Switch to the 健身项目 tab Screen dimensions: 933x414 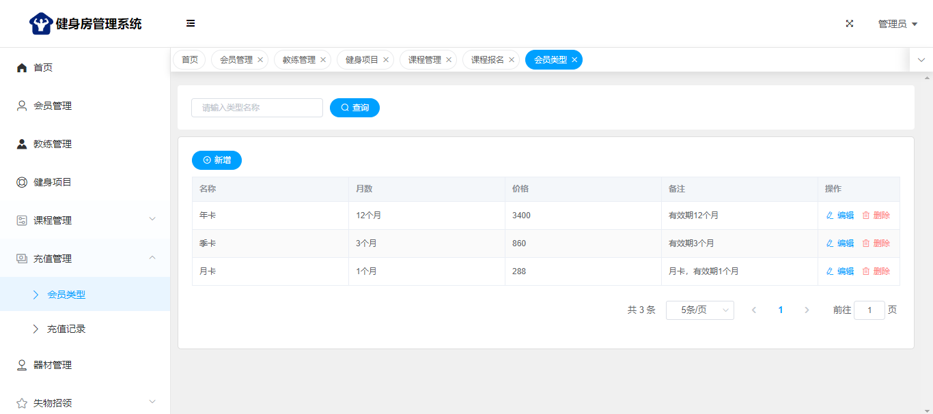pos(361,60)
